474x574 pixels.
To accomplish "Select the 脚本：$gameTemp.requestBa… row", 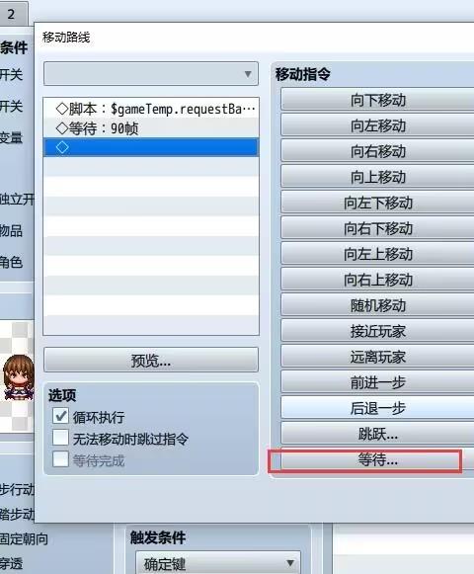I will pyautogui.click(x=151, y=109).
